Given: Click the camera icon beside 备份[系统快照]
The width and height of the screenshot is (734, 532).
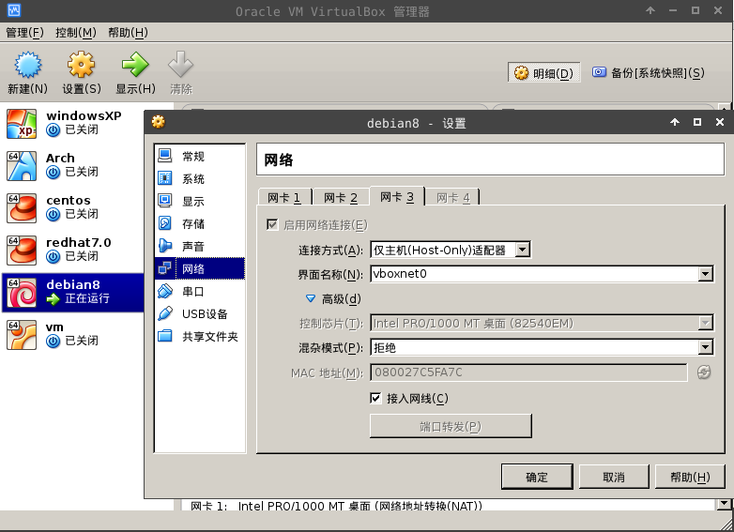Looking at the screenshot, I should tap(599, 72).
